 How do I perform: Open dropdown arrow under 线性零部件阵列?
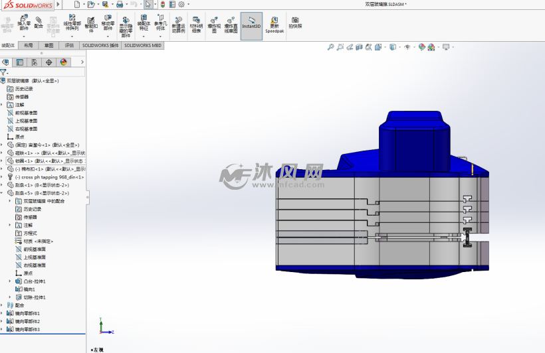72,36
